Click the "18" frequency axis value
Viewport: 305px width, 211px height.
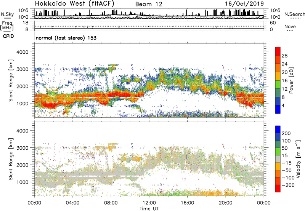click(26, 23)
